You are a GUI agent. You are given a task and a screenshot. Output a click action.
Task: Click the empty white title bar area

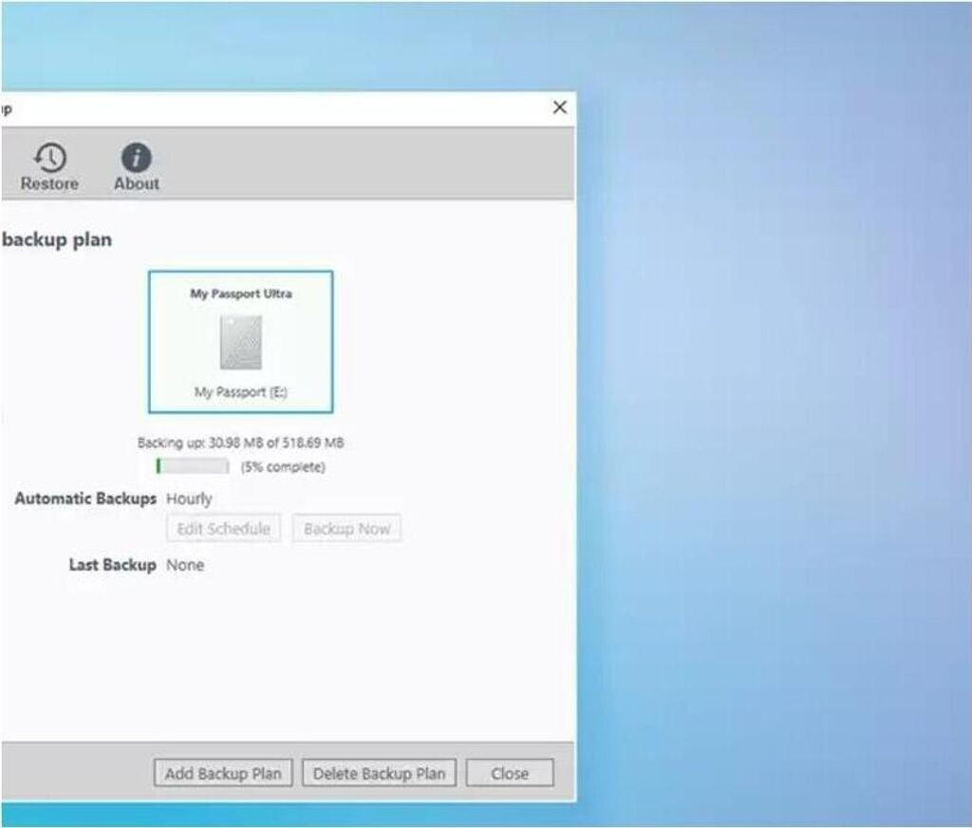click(285, 108)
